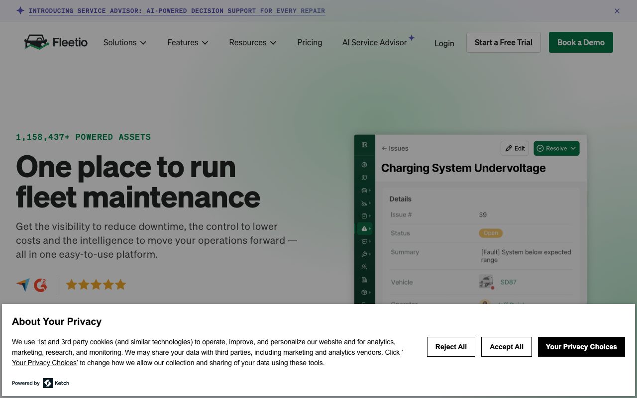Close the Service Advisor announcement banner
637x398 pixels.
pyautogui.click(x=617, y=11)
